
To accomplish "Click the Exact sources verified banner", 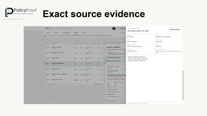I will click(x=116, y=58).
